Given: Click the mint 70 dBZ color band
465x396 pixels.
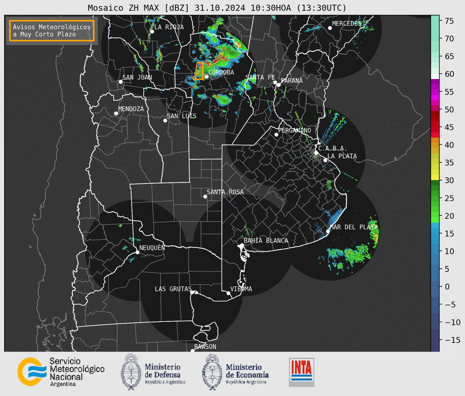Looking at the screenshot, I should [435, 39].
